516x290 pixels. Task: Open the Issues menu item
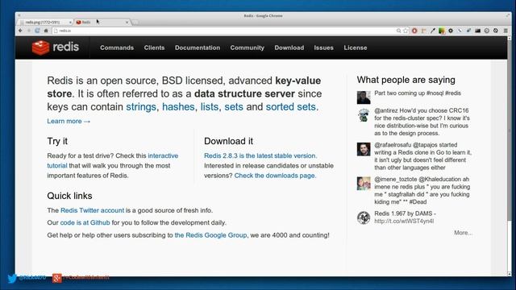coord(323,48)
